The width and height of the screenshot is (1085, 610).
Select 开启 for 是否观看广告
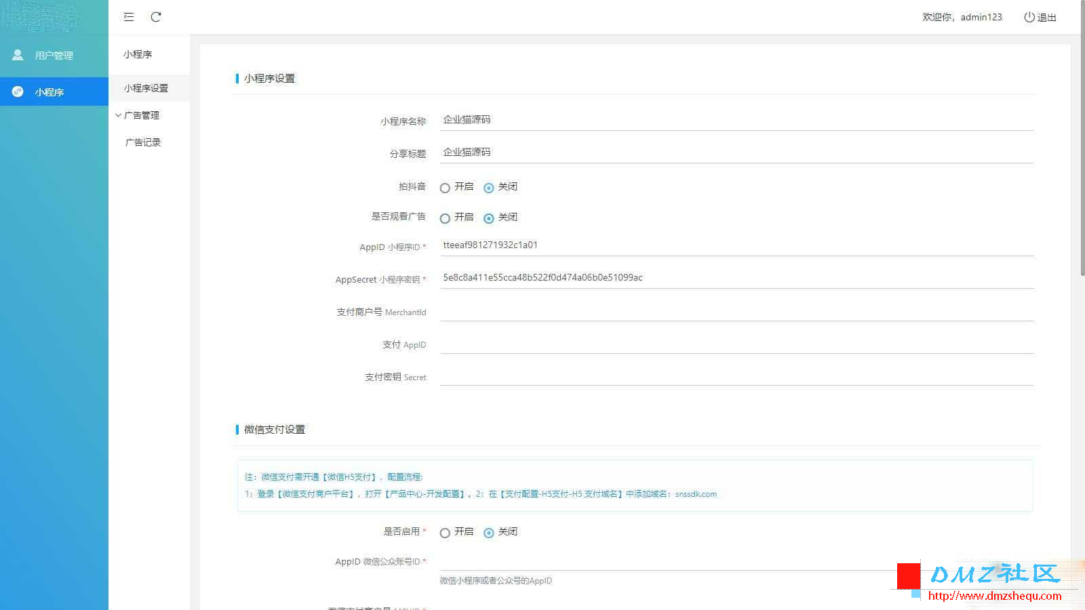445,218
